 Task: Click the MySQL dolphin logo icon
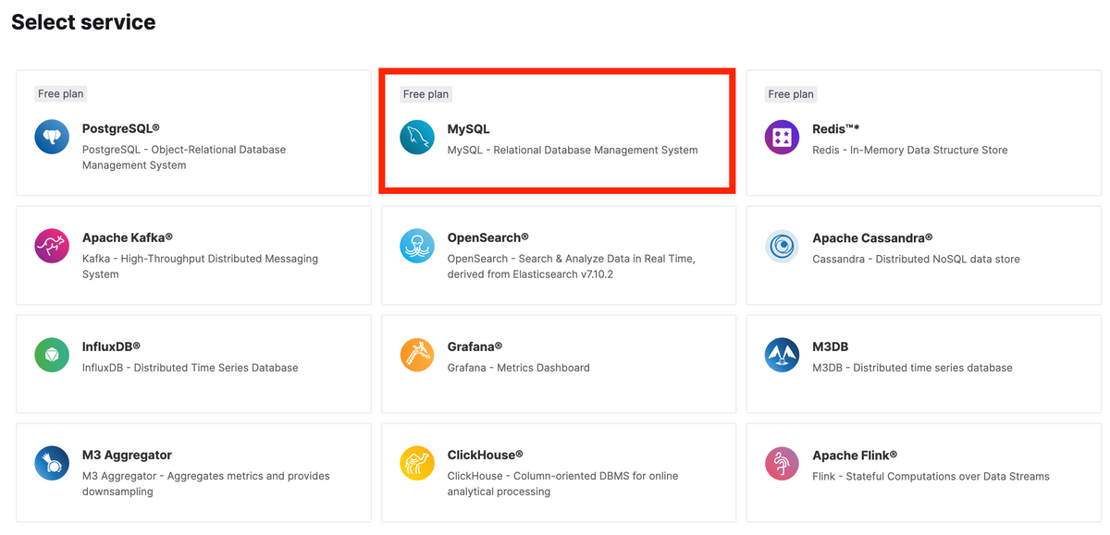coord(416,137)
